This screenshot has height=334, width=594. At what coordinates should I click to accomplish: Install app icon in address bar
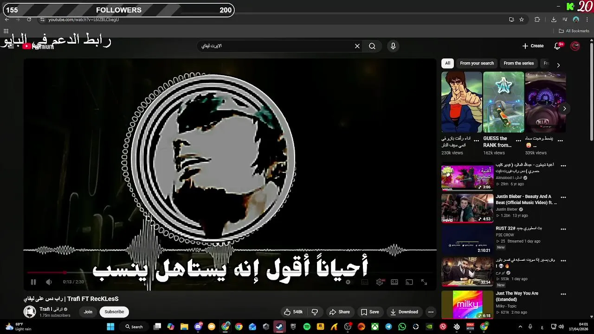point(511,19)
